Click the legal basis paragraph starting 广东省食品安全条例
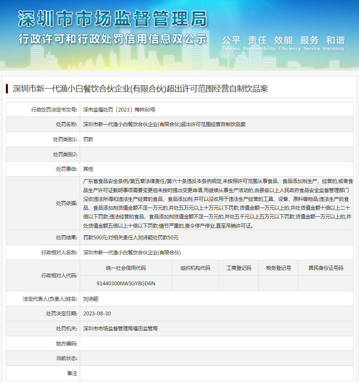This screenshot has width=359, height=383. 217,203
